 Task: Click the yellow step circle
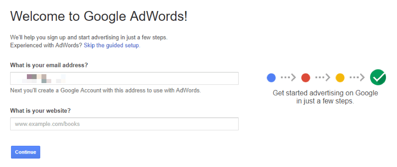[x=340, y=77]
